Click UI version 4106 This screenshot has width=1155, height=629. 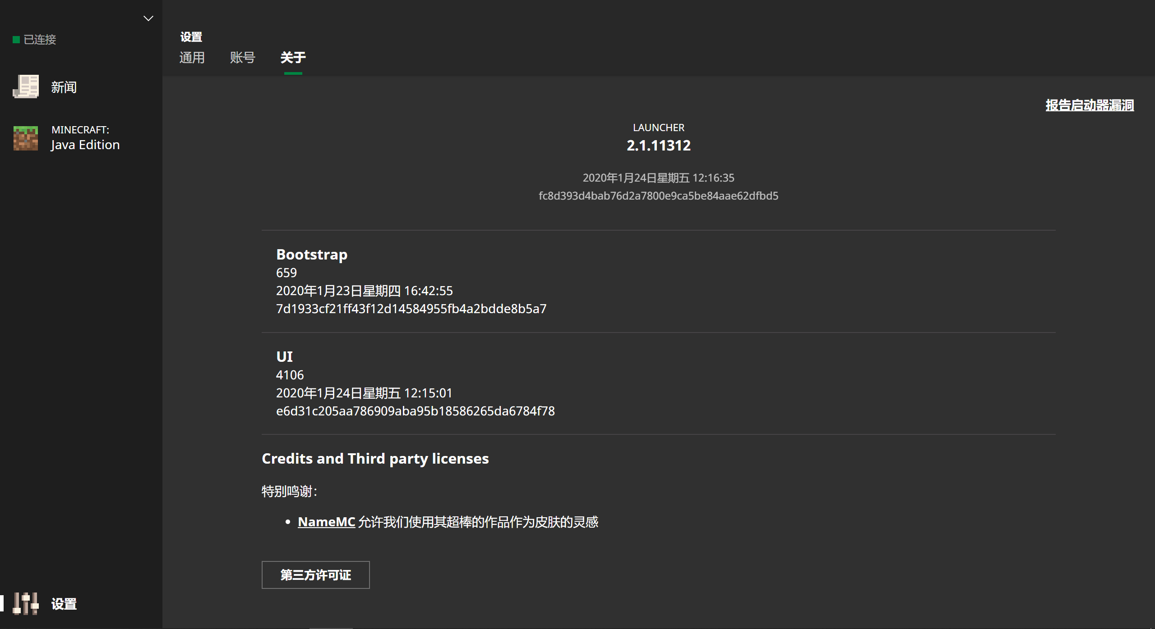point(290,375)
